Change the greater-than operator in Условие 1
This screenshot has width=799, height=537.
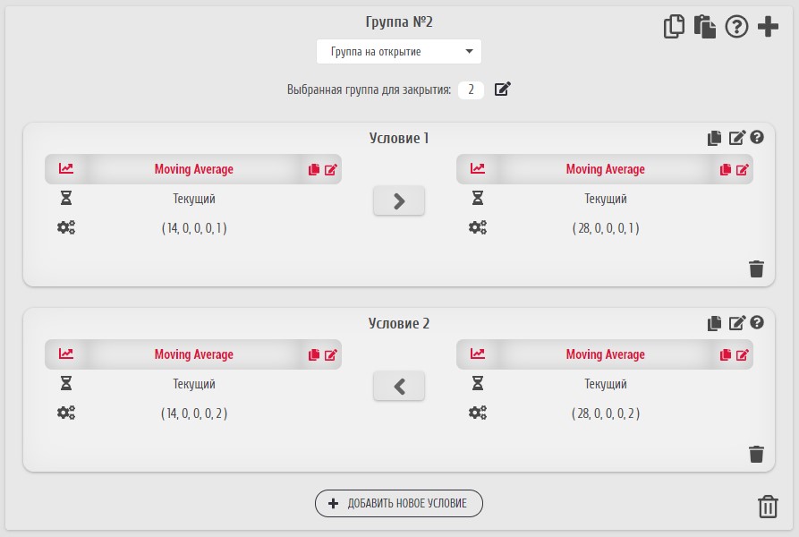[x=399, y=201]
